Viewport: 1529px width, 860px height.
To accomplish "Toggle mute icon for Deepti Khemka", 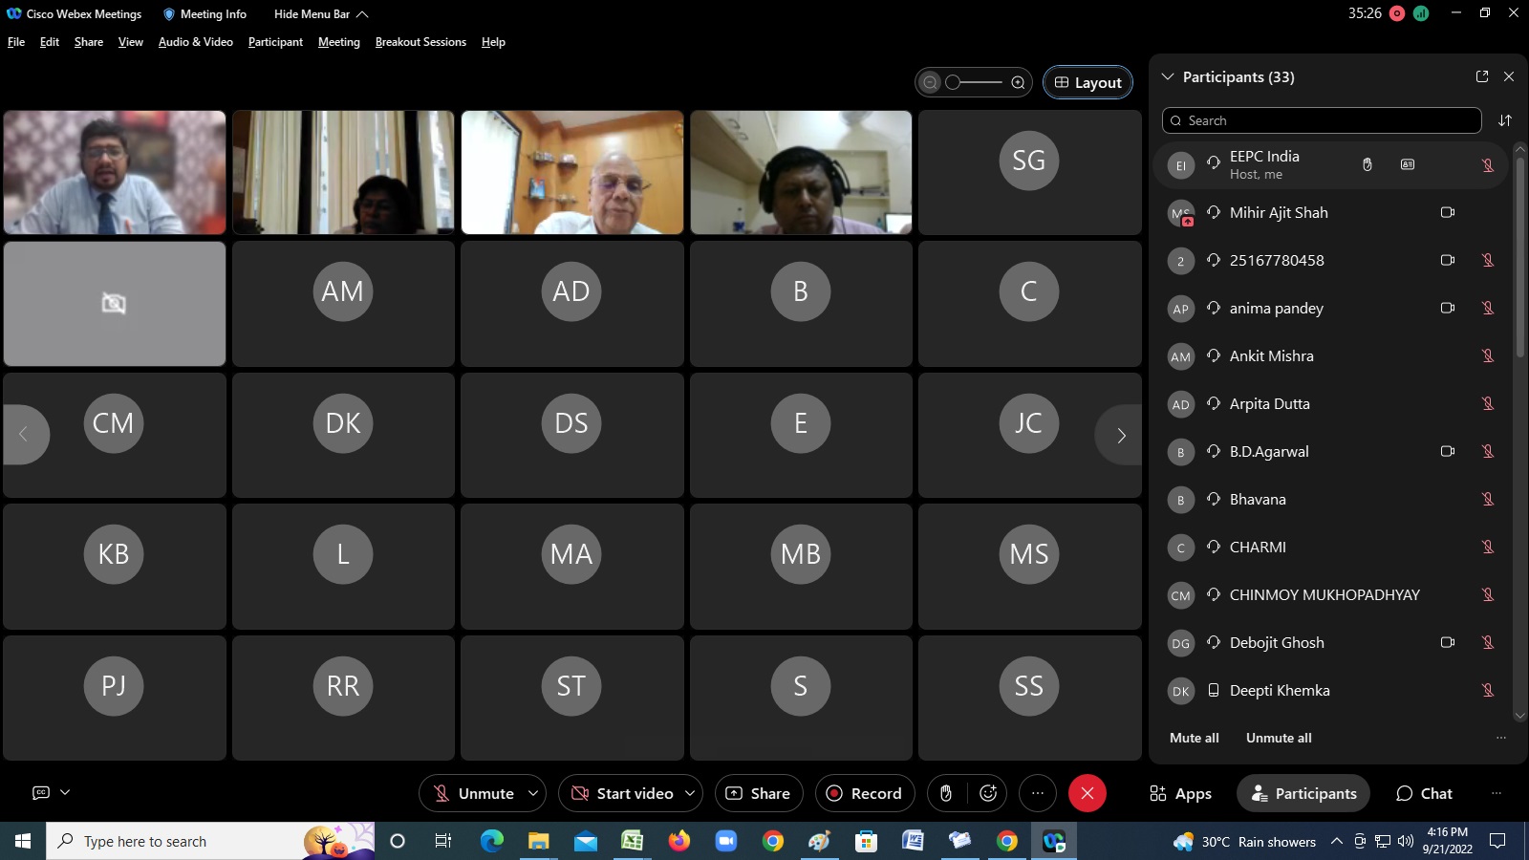I will pyautogui.click(x=1488, y=690).
